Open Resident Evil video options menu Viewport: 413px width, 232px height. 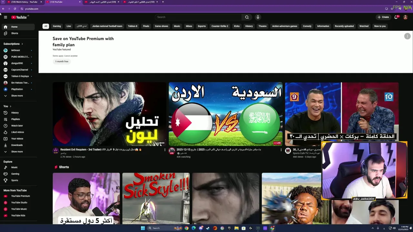coord(165,150)
